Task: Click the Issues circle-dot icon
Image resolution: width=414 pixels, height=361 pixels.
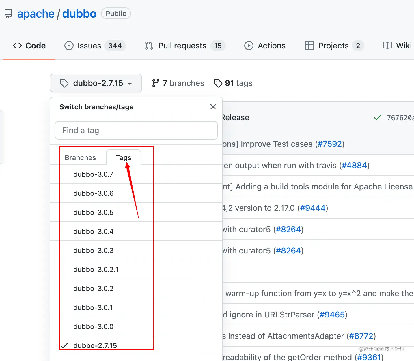Action: [69, 46]
